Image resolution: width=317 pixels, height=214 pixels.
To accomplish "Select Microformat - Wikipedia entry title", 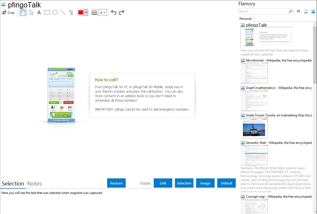I will (x=279, y=60).
